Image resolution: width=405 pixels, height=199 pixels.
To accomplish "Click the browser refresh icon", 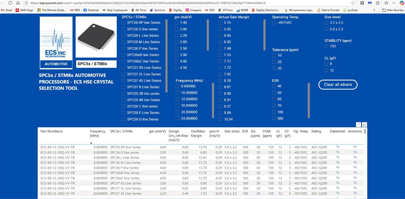I will click(x=10, y=3).
